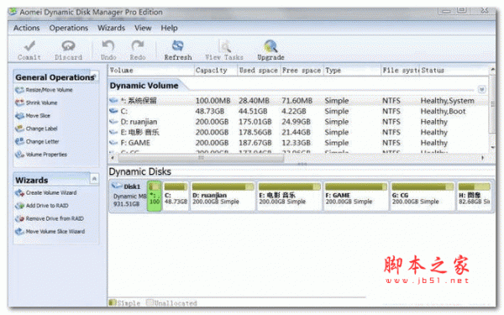Launch Add Drive to RAID wizard

[x=42, y=206]
